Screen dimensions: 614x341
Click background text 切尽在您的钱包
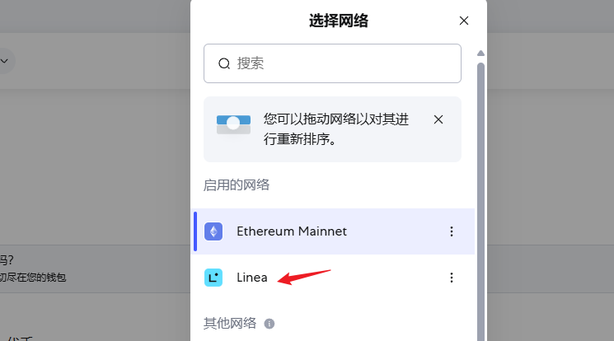point(33,278)
